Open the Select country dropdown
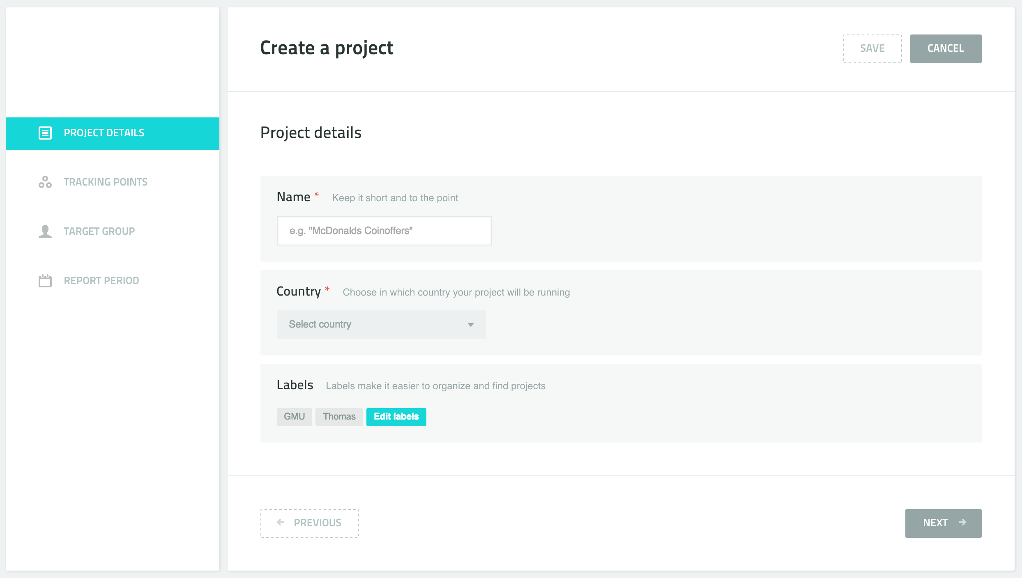The image size is (1022, 578). click(381, 324)
